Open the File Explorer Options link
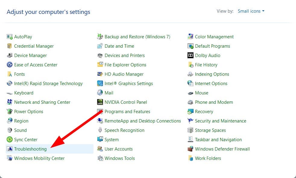The width and height of the screenshot is (296, 178). point(125,65)
